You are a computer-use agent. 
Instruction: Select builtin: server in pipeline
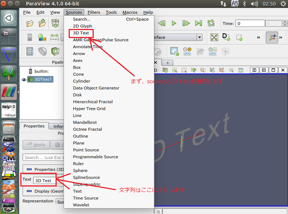click(41, 71)
